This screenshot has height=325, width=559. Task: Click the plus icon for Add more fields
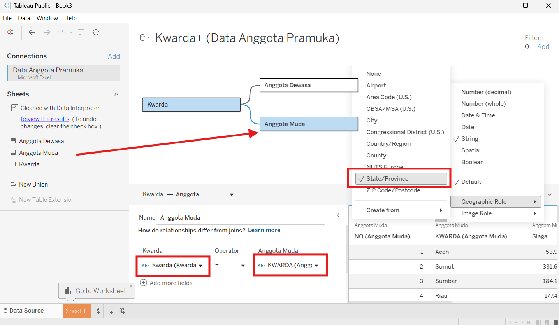click(x=143, y=283)
